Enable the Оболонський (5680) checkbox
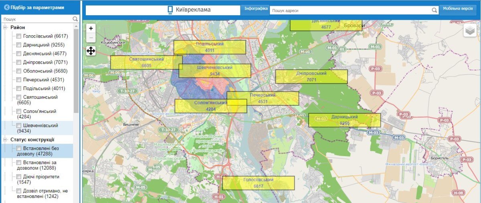This screenshot has height=203, width=481. pos(19,71)
